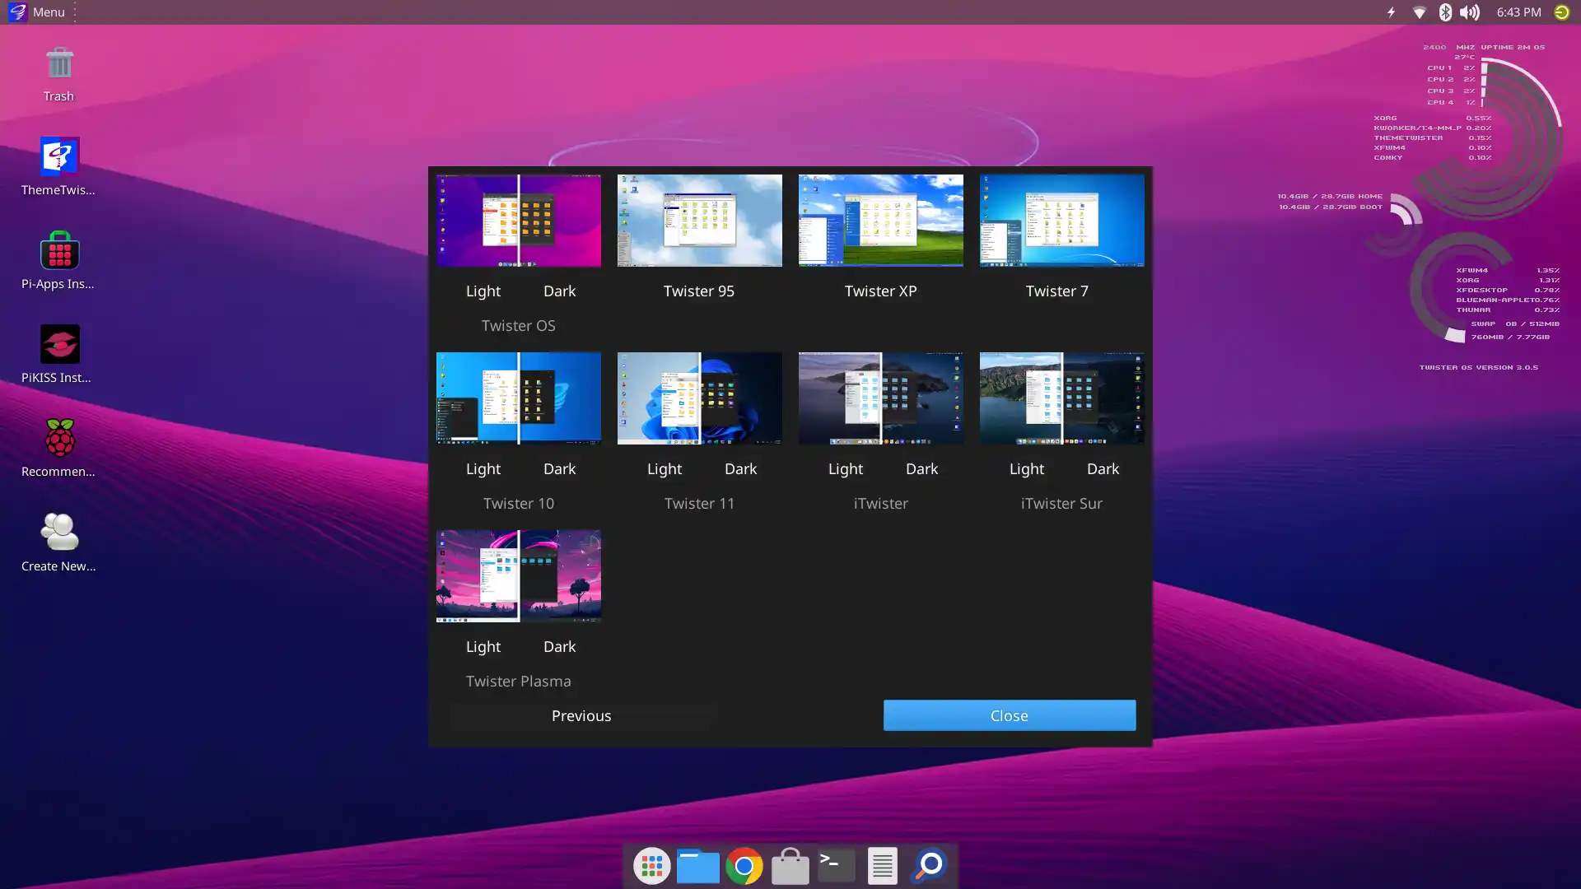Image resolution: width=1581 pixels, height=889 pixels.
Task: Open the Pi-Apps Installer on the desktop
Action: tap(58, 251)
